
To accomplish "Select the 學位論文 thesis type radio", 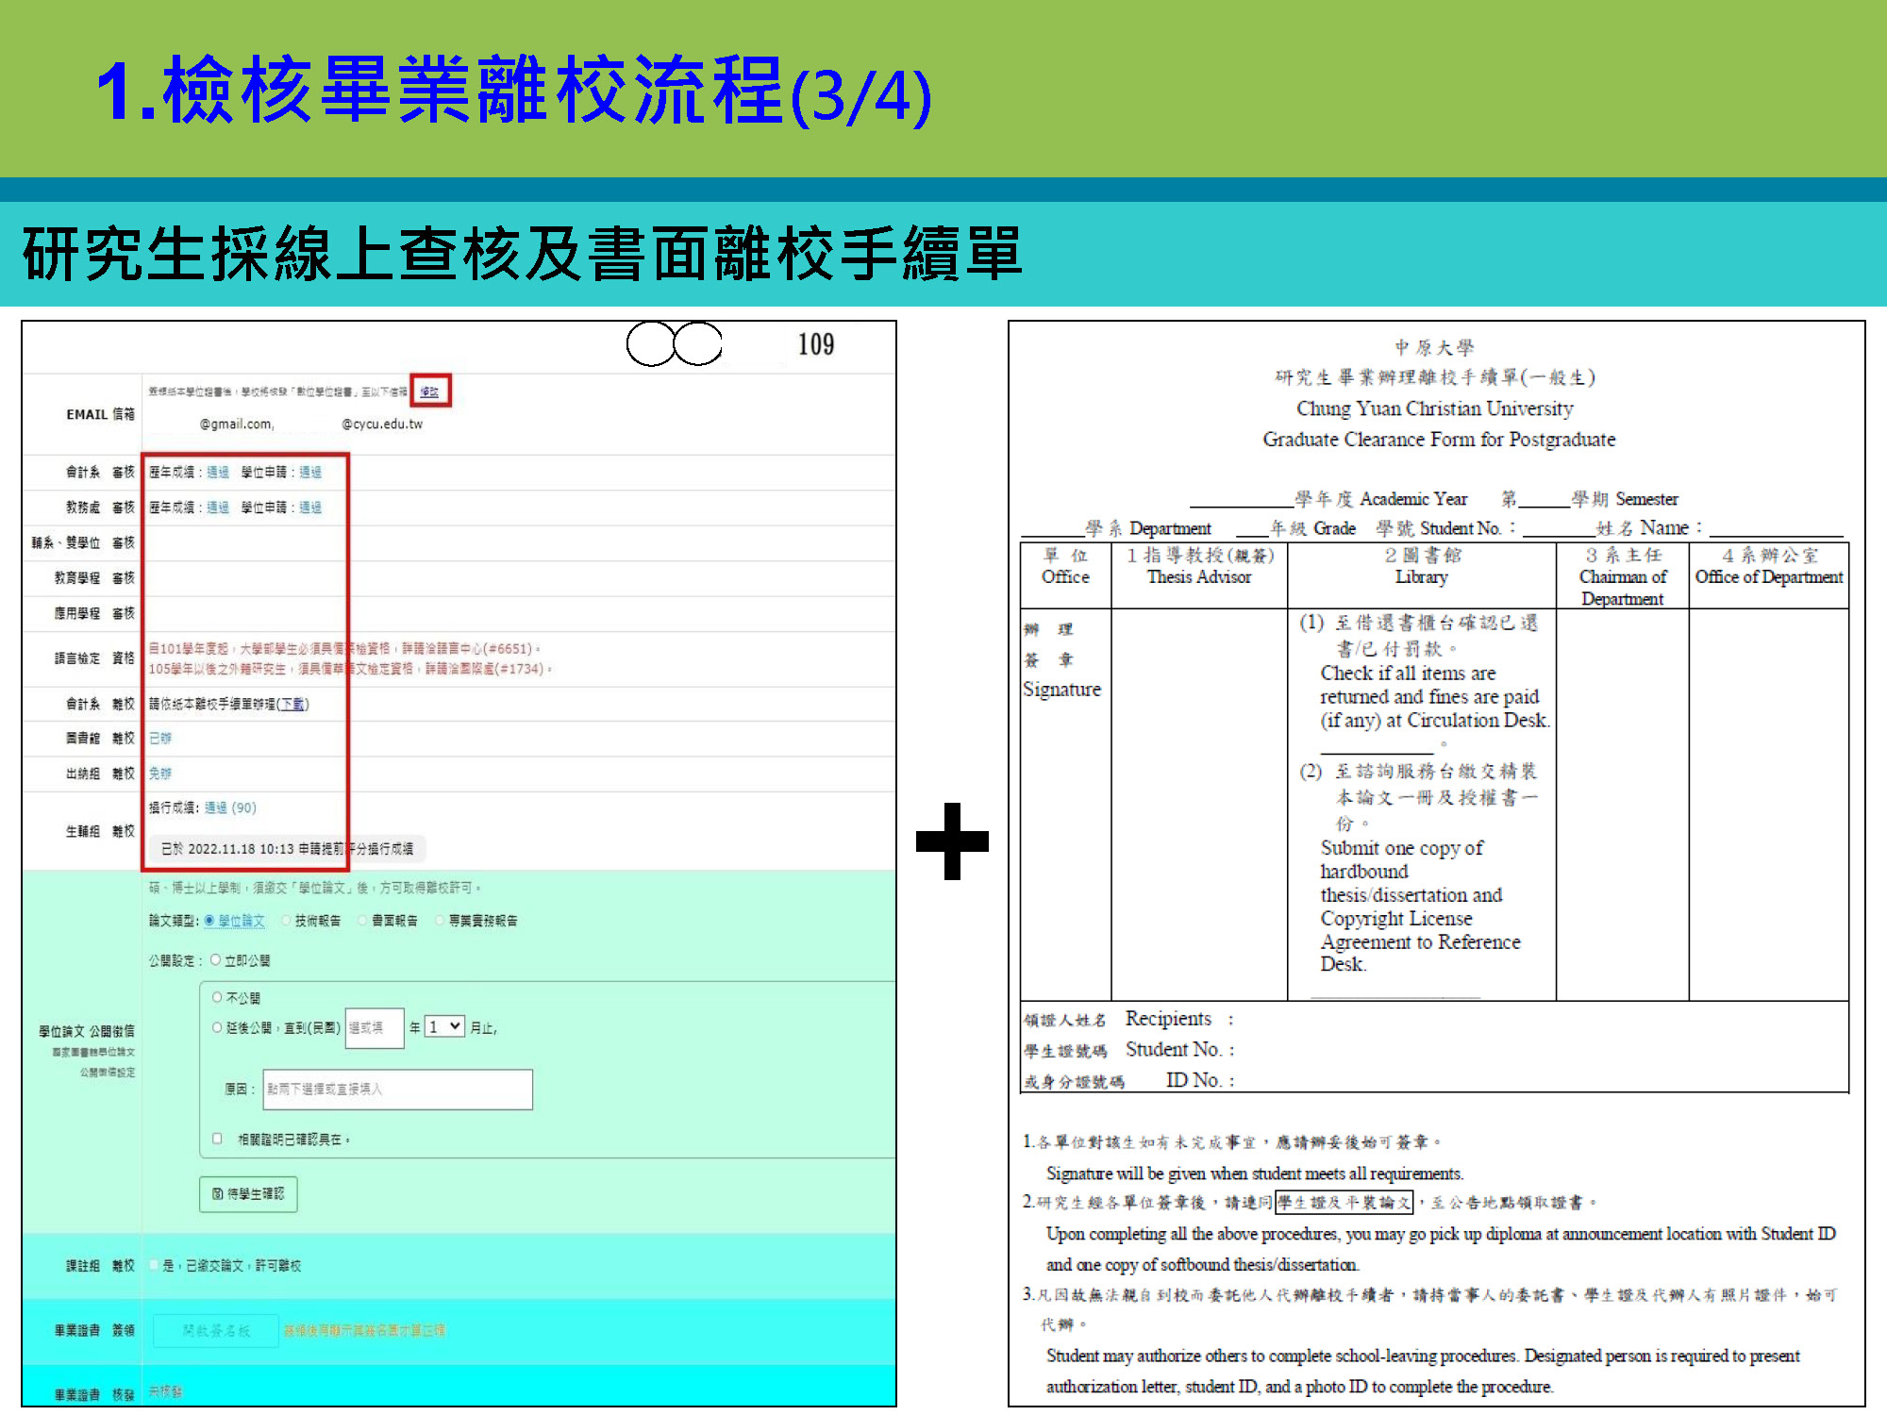I will pos(209,921).
